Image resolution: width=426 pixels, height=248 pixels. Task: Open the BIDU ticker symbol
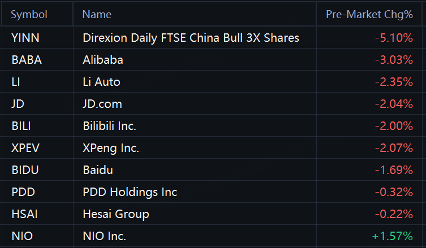pyautogui.click(x=24, y=170)
